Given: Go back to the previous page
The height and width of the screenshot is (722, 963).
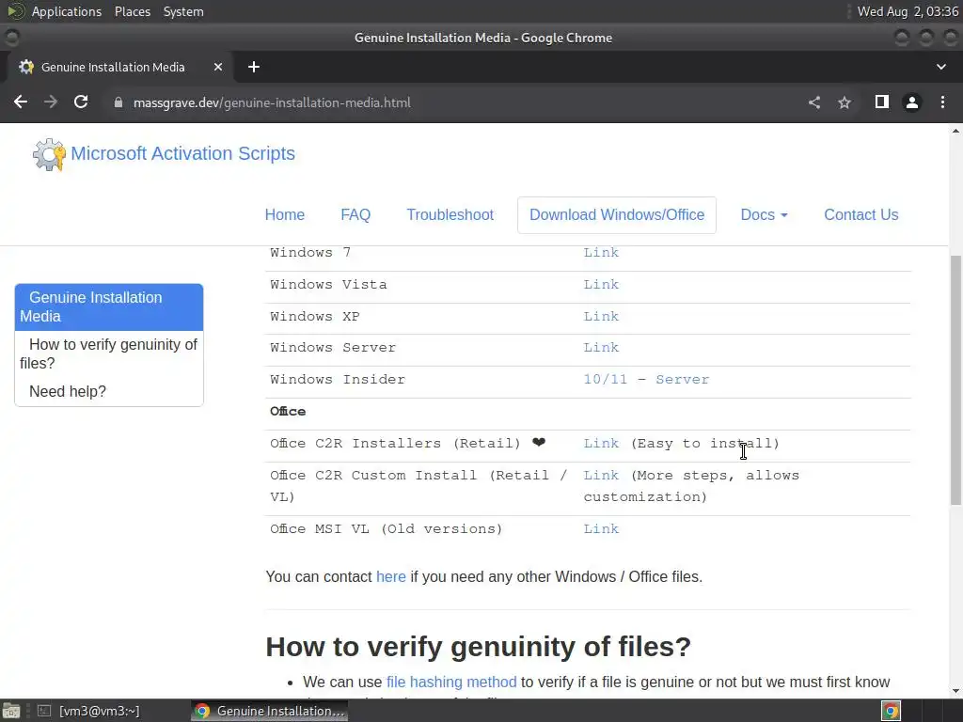Looking at the screenshot, I should [21, 102].
